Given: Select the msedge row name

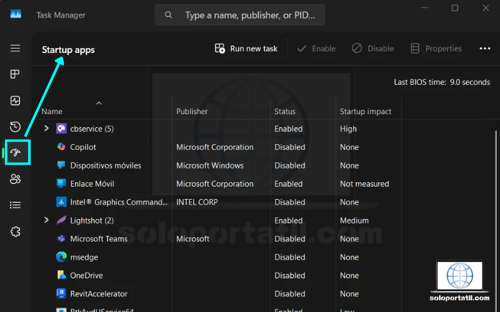Looking at the screenshot, I should pos(84,257).
